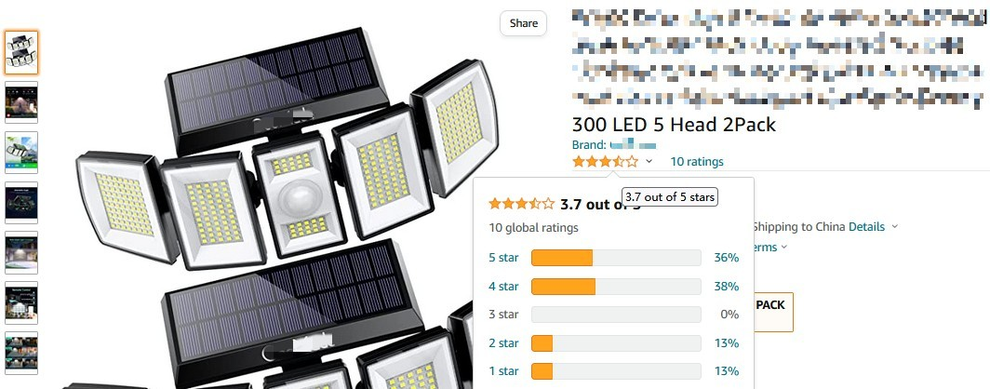Image resolution: width=990 pixels, height=389 pixels.
Task: Click the Share button
Action: [x=524, y=23]
